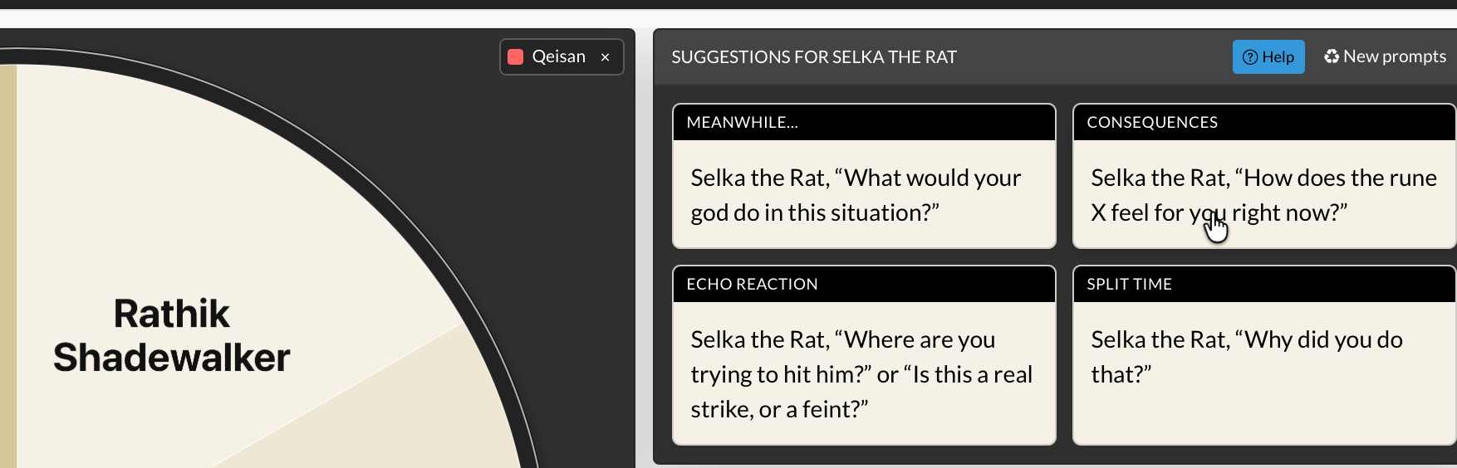Remove the Qeisan tag with its x
Screen dimensions: 1457x468
pyautogui.click(x=606, y=57)
